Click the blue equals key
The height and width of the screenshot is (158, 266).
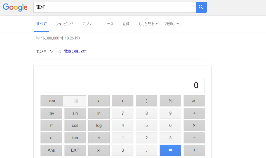click(x=170, y=150)
